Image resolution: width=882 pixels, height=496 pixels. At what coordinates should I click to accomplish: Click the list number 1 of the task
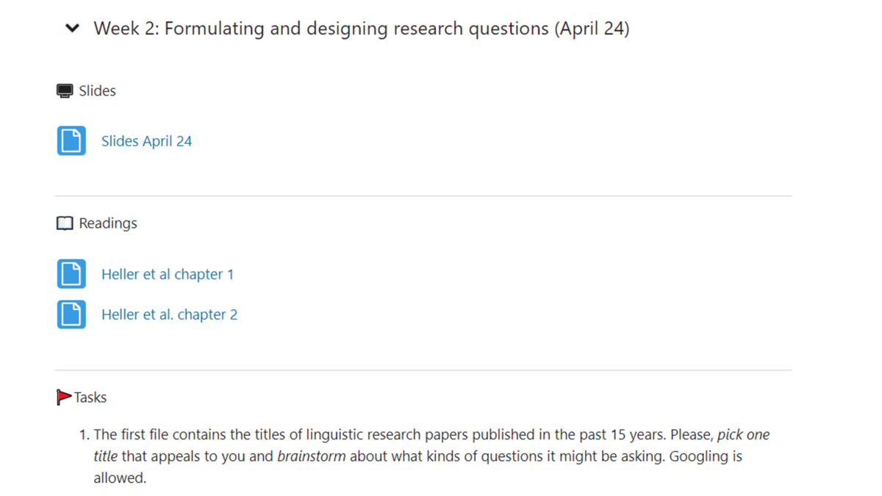point(83,434)
